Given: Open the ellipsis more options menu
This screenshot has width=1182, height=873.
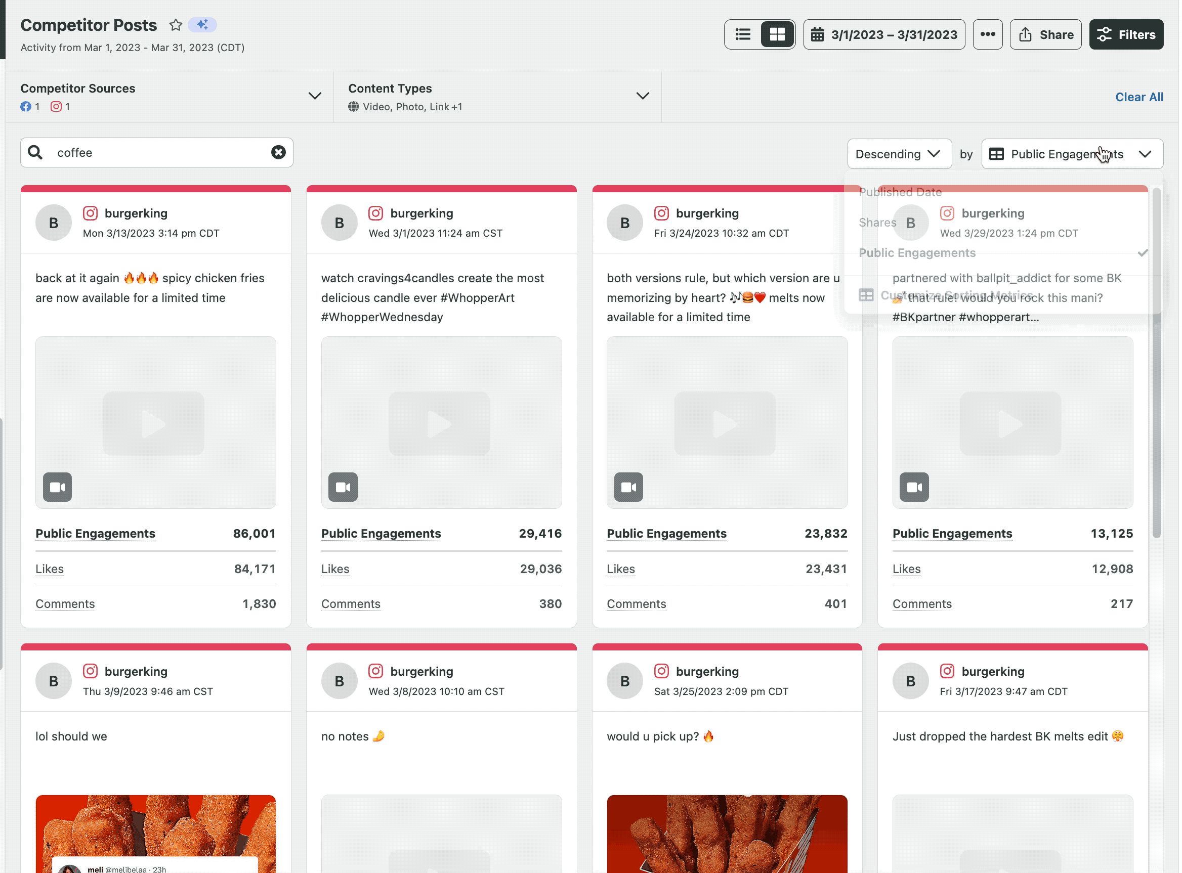Looking at the screenshot, I should pos(988,34).
